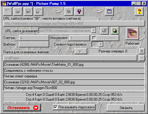Click the Счетчик counter field
Screen dimensions: 148x114
(34, 38)
